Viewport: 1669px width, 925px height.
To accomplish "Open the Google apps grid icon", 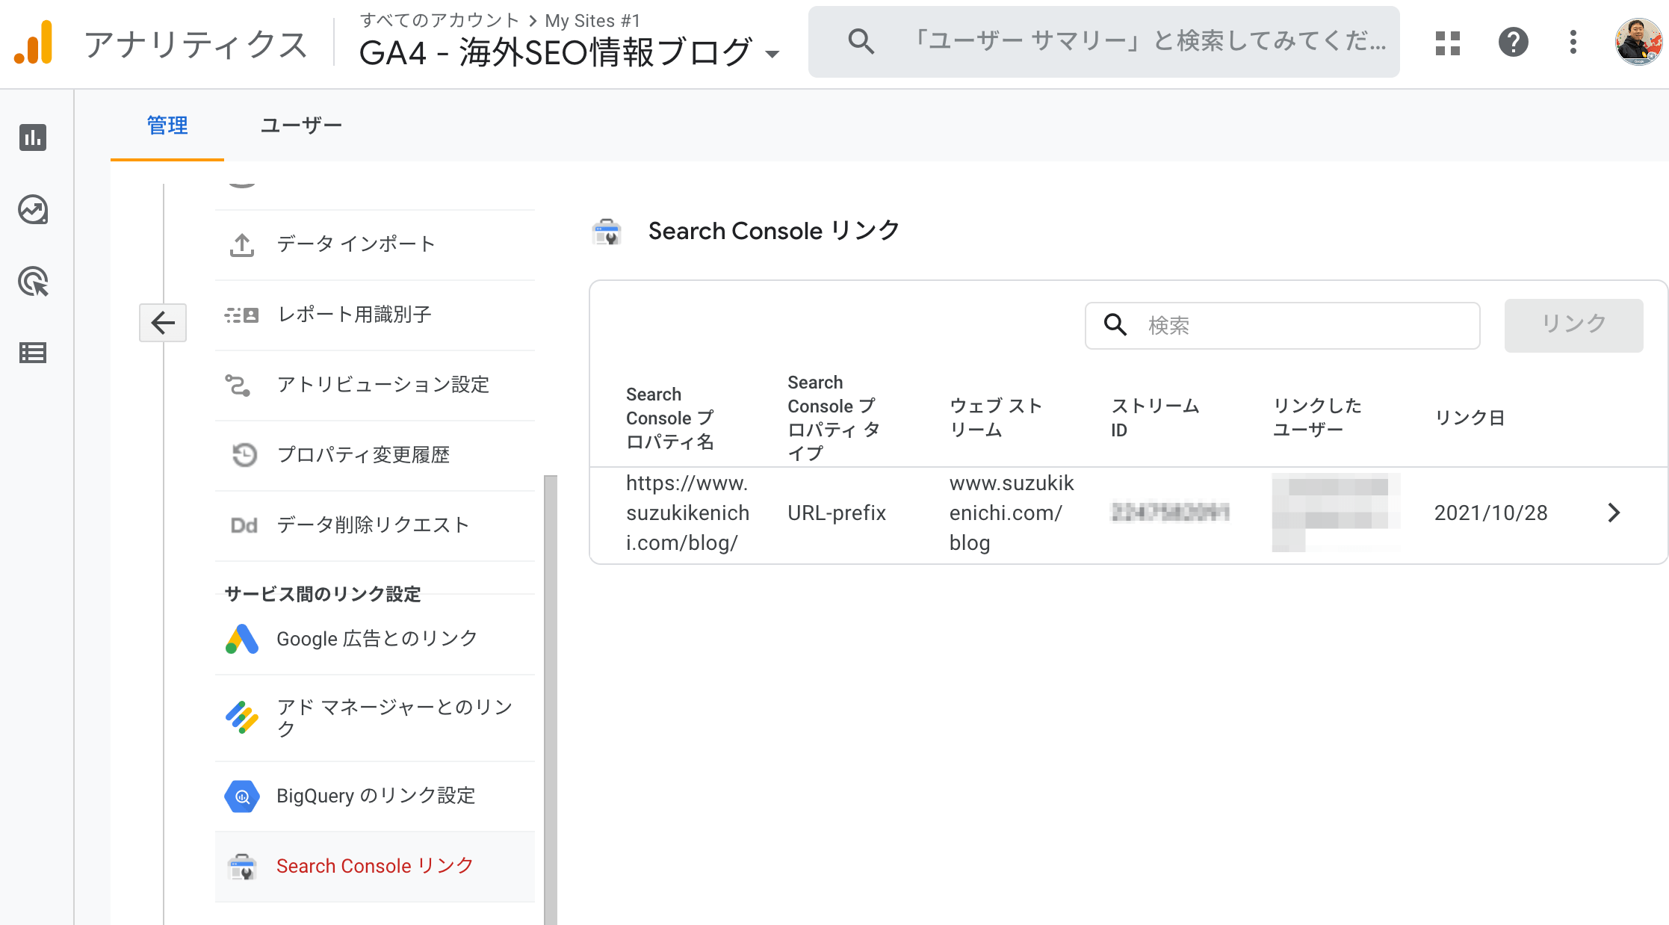I will [1448, 43].
